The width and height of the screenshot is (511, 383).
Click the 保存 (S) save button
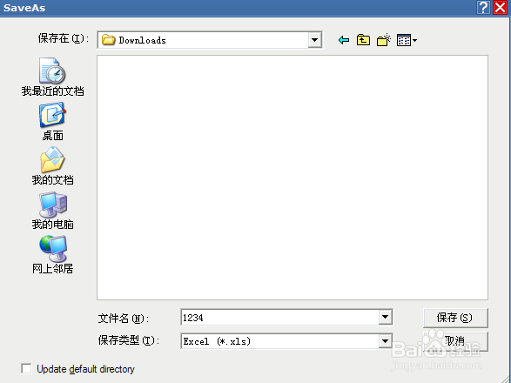[x=455, y=318]
